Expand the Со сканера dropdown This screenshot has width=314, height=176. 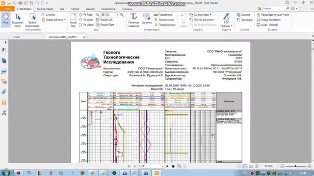210,15
